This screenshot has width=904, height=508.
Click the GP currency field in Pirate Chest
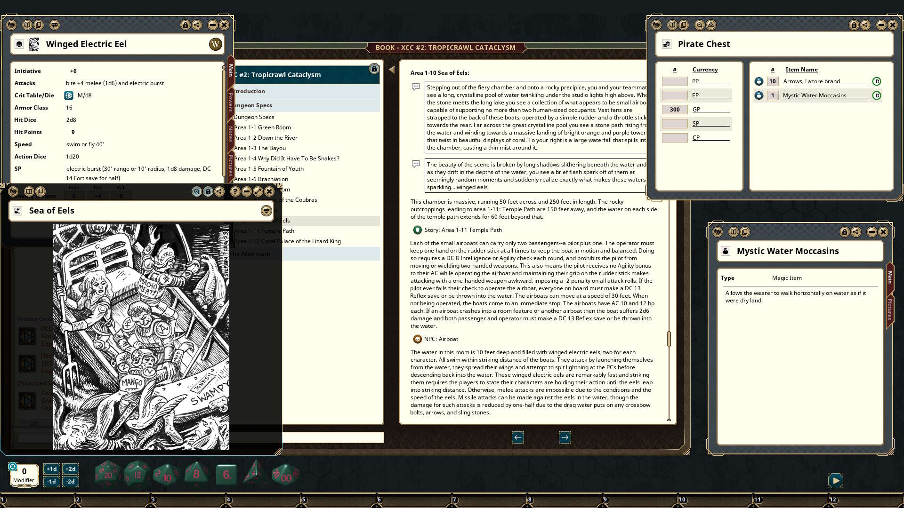tap(674, 109)
